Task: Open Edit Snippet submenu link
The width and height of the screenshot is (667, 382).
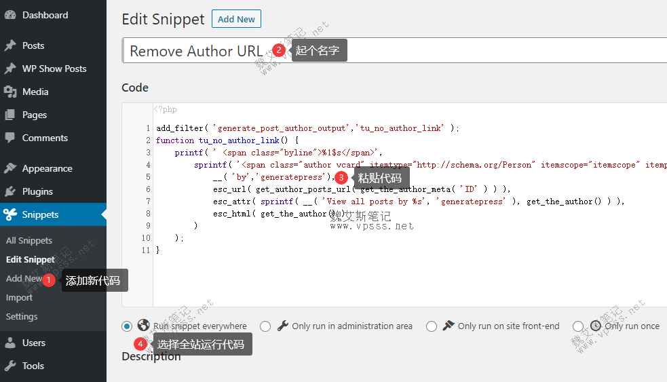Action: tap(31, 259)
